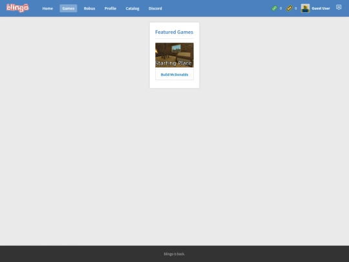The height and width of the screenshot is (262, 349).
Task: Open the Starting Place game thumbnail
Action: (174, 55)
